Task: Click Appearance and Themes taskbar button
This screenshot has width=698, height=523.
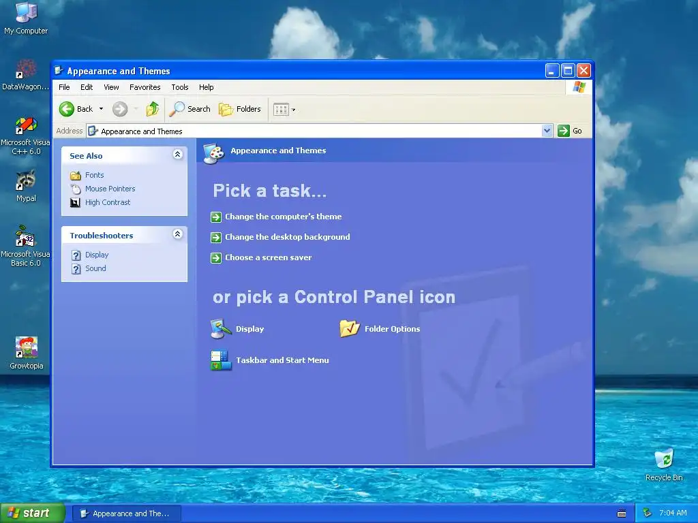Action: 126,513
